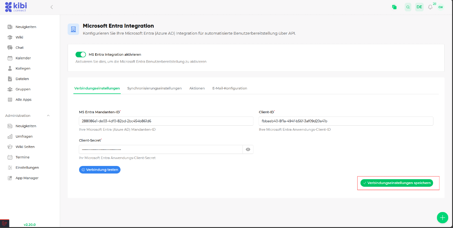Click the Wiki Seiten icon
The image size is (453, 228).
[10, 147]
